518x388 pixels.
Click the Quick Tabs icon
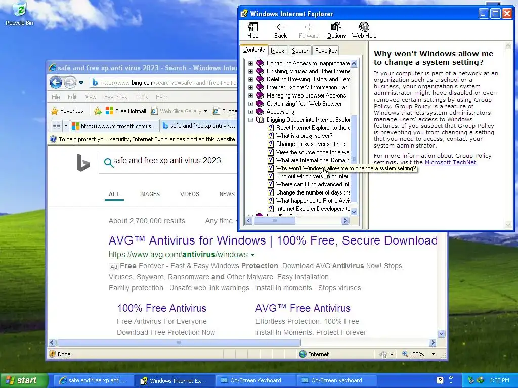click(56, 126)
